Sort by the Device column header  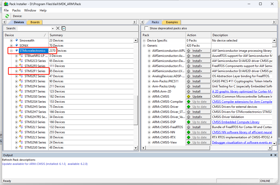[x=26, y=35]
